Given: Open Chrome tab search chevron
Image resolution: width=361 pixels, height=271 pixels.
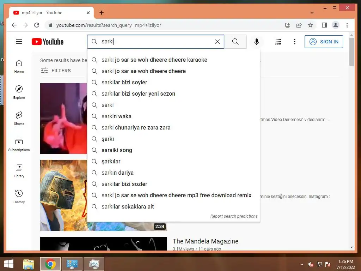Looking at the screenshot, I should click(x=312, y=13).
